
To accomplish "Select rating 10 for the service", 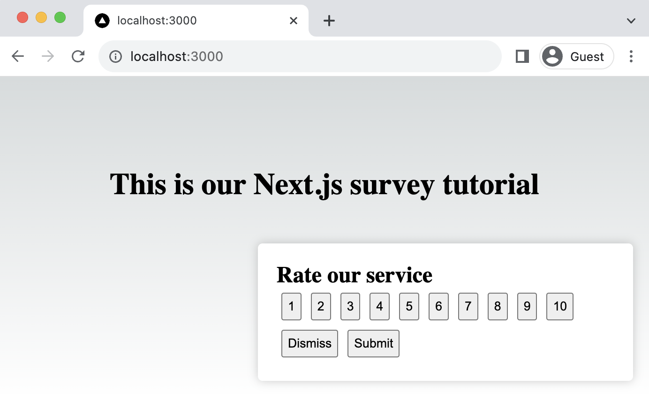I will 559,306.
